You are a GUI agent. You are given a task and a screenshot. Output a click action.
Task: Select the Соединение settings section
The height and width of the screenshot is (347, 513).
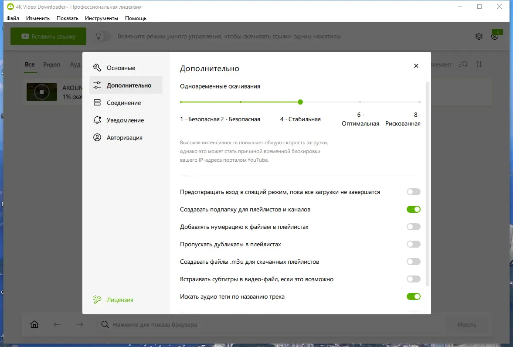[123, 102]
